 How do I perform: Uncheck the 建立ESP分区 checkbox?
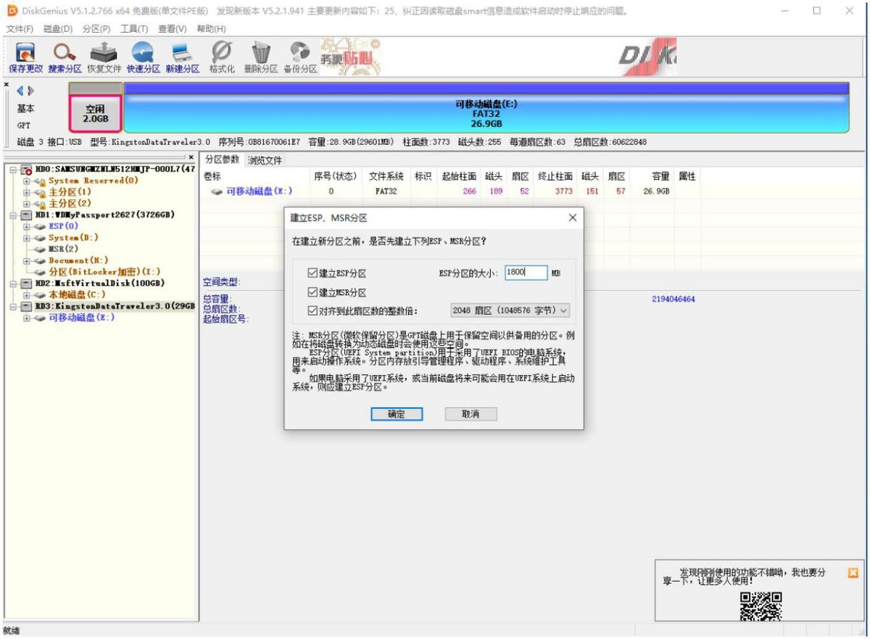click(x=312, y=273)
